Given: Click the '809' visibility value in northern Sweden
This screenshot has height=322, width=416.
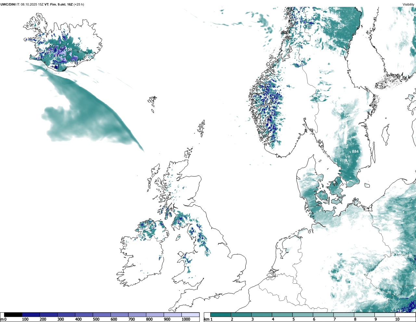Looking at the screenshot, I should pyautogui.click(x=341, y=26).
